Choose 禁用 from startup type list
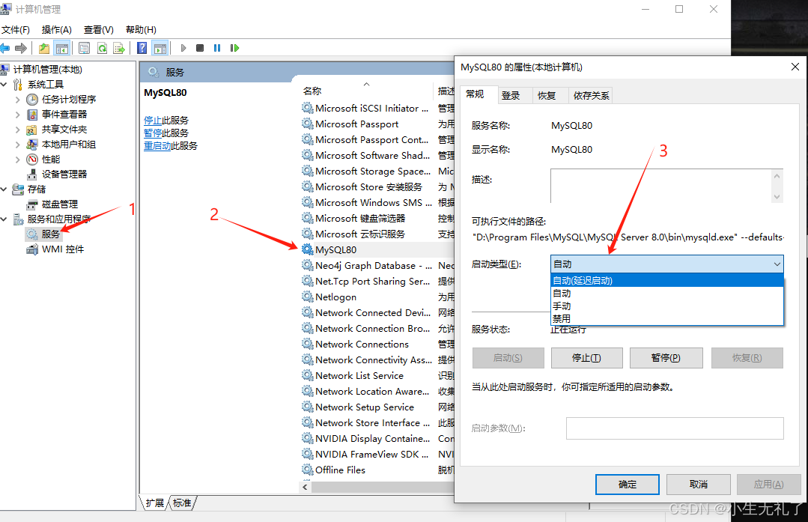The width and height of the screenshot is (808, 522). 666,318
